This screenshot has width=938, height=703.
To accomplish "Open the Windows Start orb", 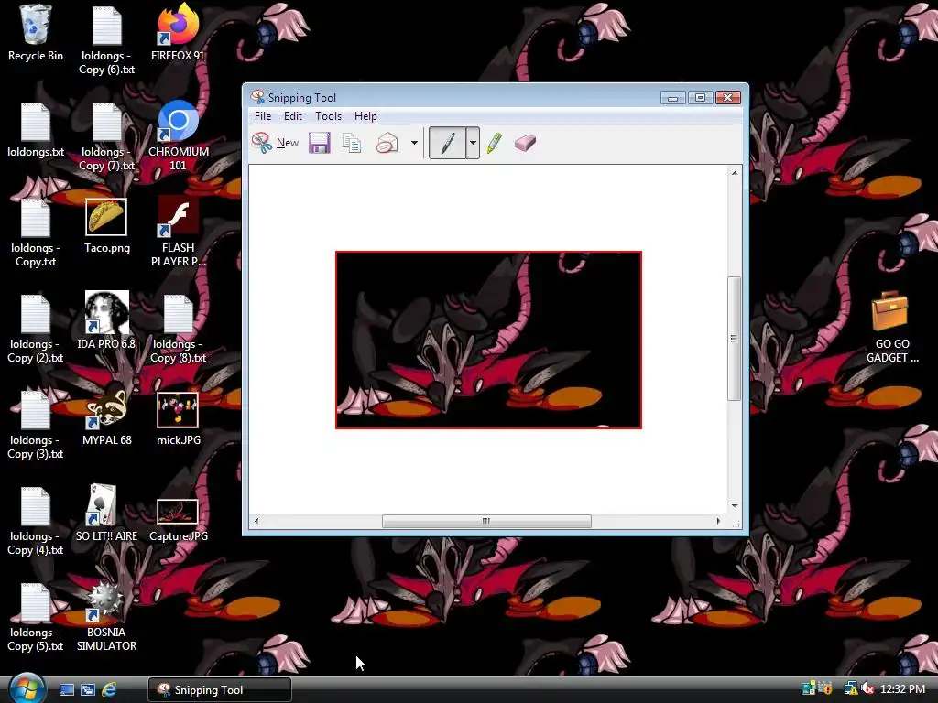I will (27, 688).
